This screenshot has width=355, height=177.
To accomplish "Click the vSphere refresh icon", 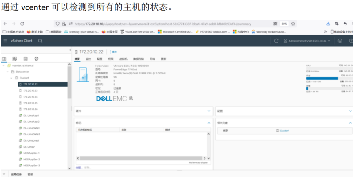I will (276, 41).
